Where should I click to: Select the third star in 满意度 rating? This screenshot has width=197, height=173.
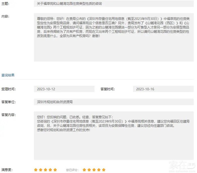45,170
